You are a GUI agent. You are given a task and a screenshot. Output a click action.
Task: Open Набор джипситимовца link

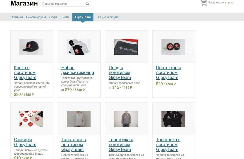point(77,70)
